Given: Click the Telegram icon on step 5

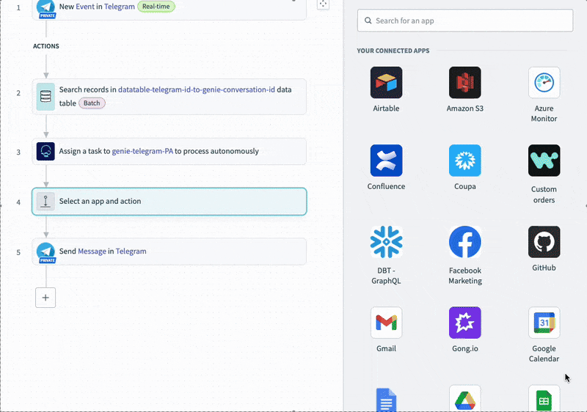Looking at the screenshot, I should (45, 252).
